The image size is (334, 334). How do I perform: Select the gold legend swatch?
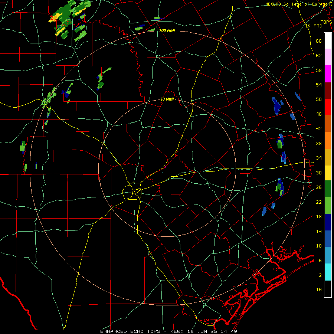pos(328,157)
